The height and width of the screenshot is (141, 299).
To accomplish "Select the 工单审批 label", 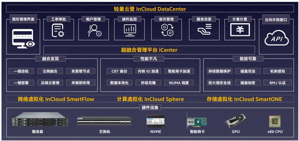I will pos(58,19).
